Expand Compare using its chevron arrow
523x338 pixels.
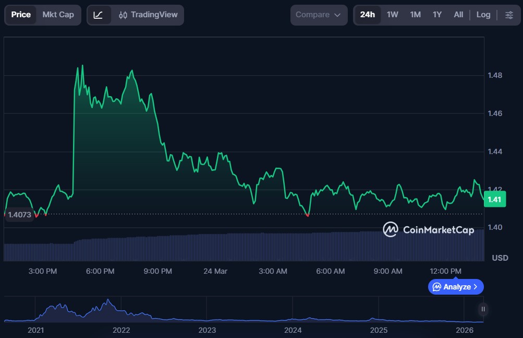tap(337, 15)
